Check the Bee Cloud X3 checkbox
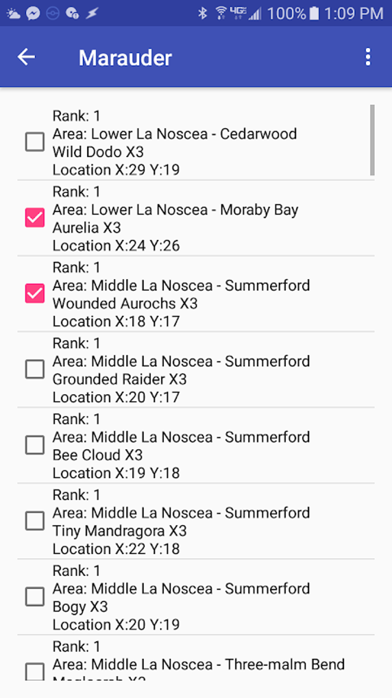The width and height of the screenshot is (392, 698). tap(35, 445)
